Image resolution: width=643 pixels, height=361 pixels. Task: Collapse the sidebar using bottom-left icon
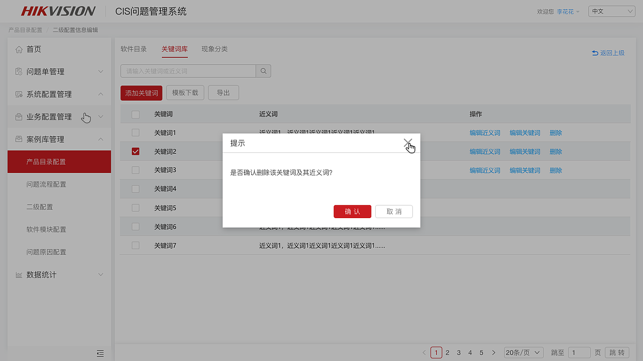pos(100,353)
